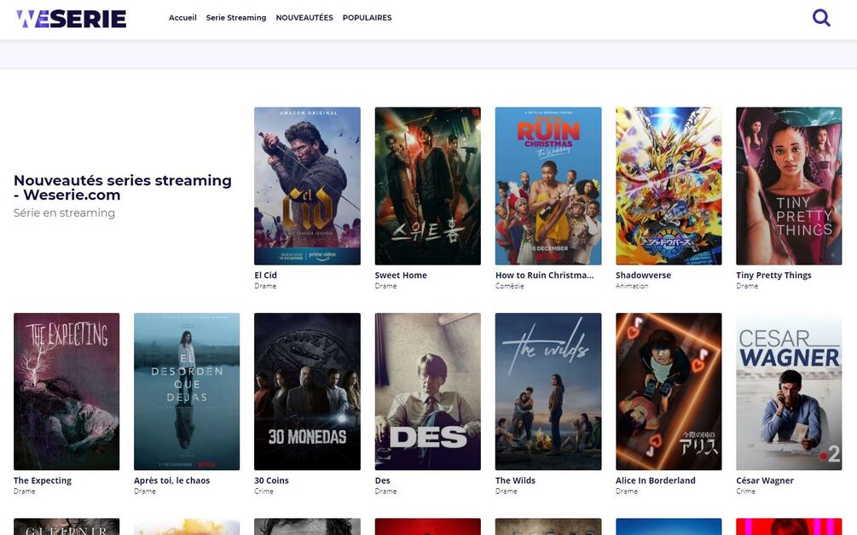Click the Des title link
The image size is (857, 535).
pos(383,480)
